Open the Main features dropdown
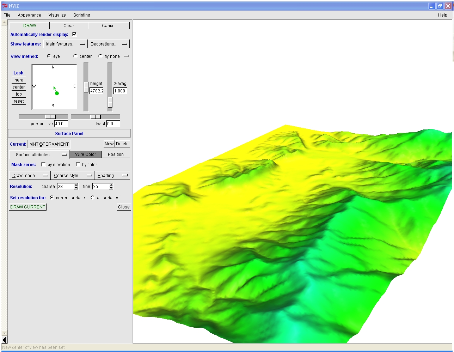This screenshot has width=454, height=352. tap(65, 44)
